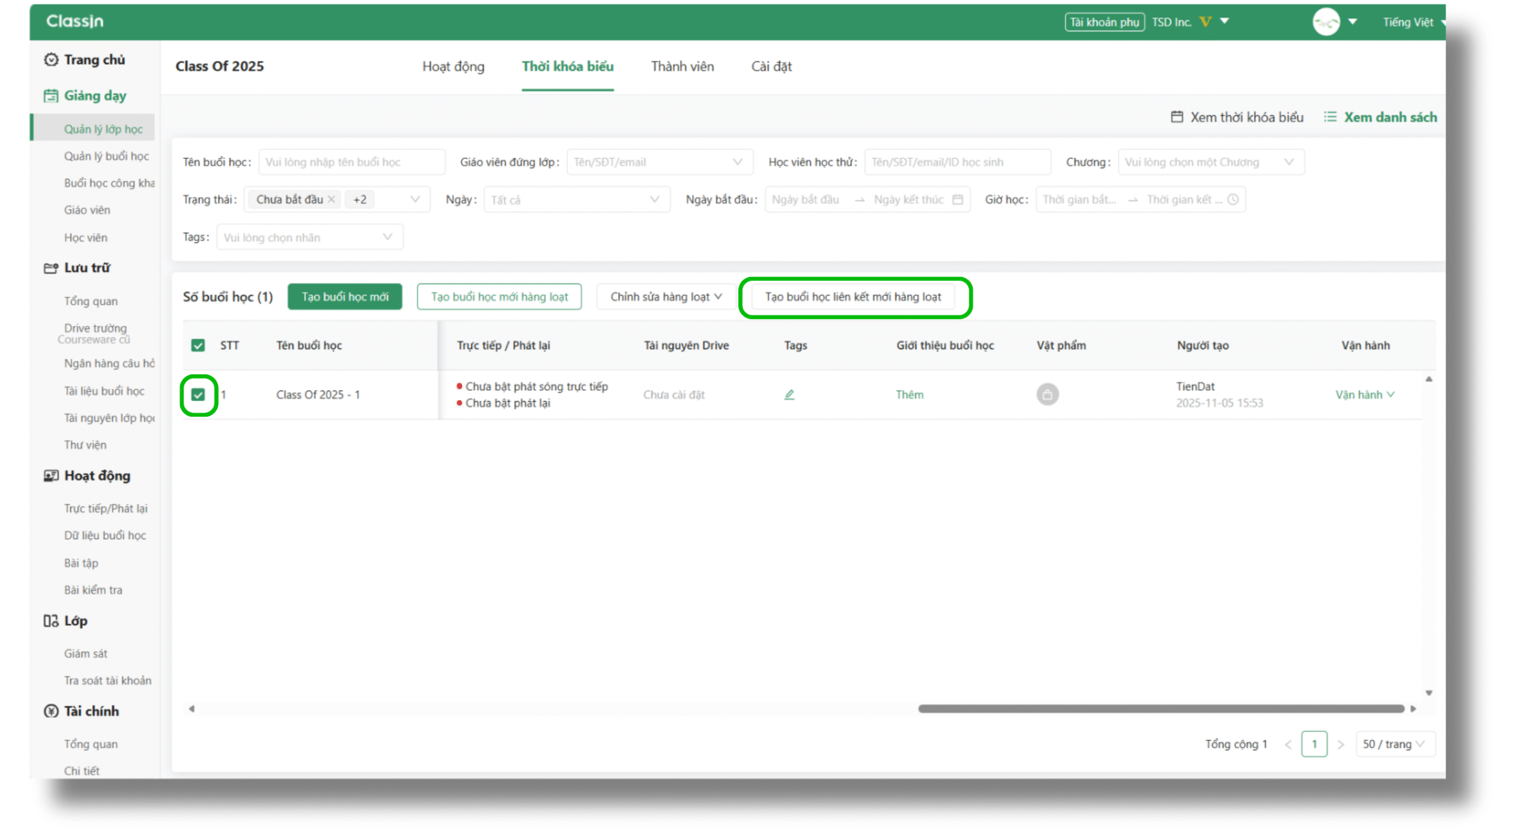The width and height of the screenshot is (1524, 835).
Task: Open the Vận hành dropdown in the row
Action: pyautogui.click(x=1364, y=395)
